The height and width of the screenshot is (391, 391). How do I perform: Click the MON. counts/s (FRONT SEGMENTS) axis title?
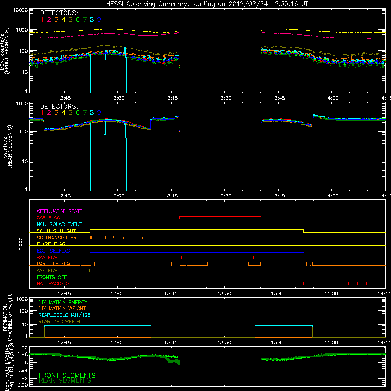[5, 51]
